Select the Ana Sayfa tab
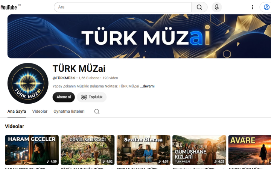Viewport: 271px width, 169px height. [x=17, y=112]
